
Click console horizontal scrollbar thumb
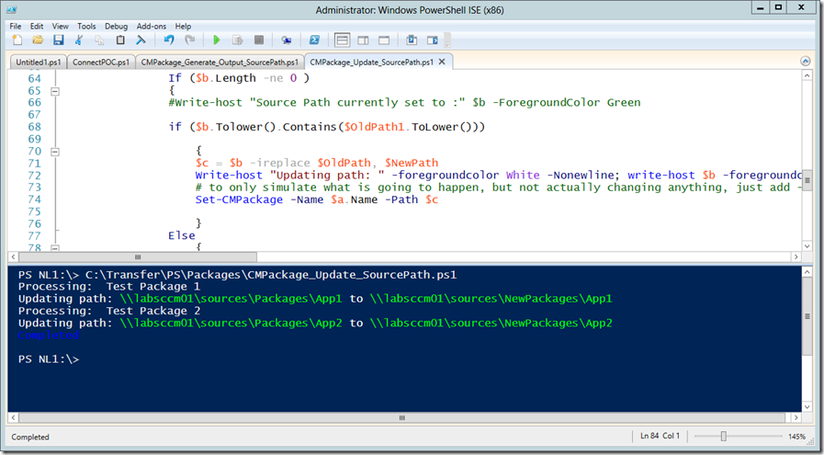[x=402, y=417]
